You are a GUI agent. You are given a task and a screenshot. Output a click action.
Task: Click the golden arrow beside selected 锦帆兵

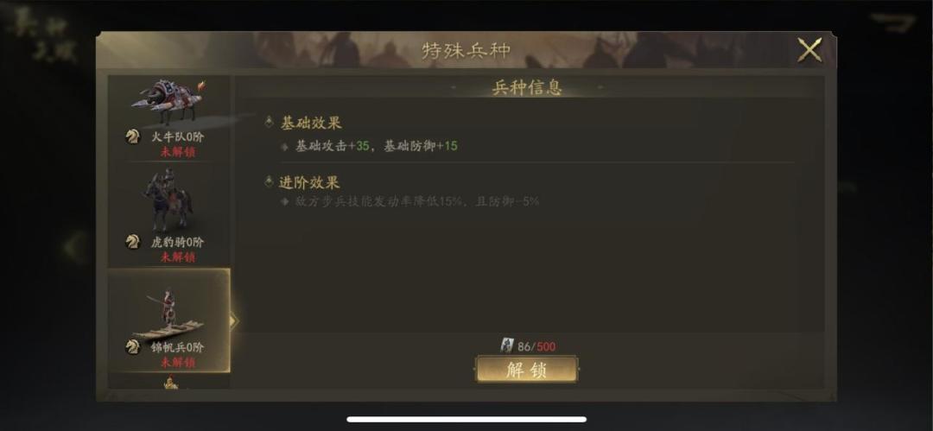coord(233,321)
